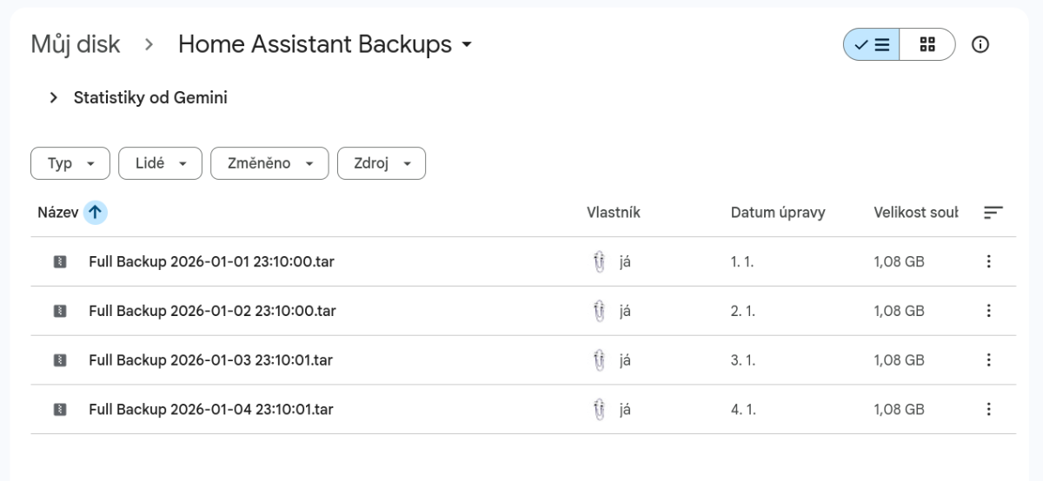
Task: Click owner label já on 2026-01-03 row
Action: (x=625, y=360)
